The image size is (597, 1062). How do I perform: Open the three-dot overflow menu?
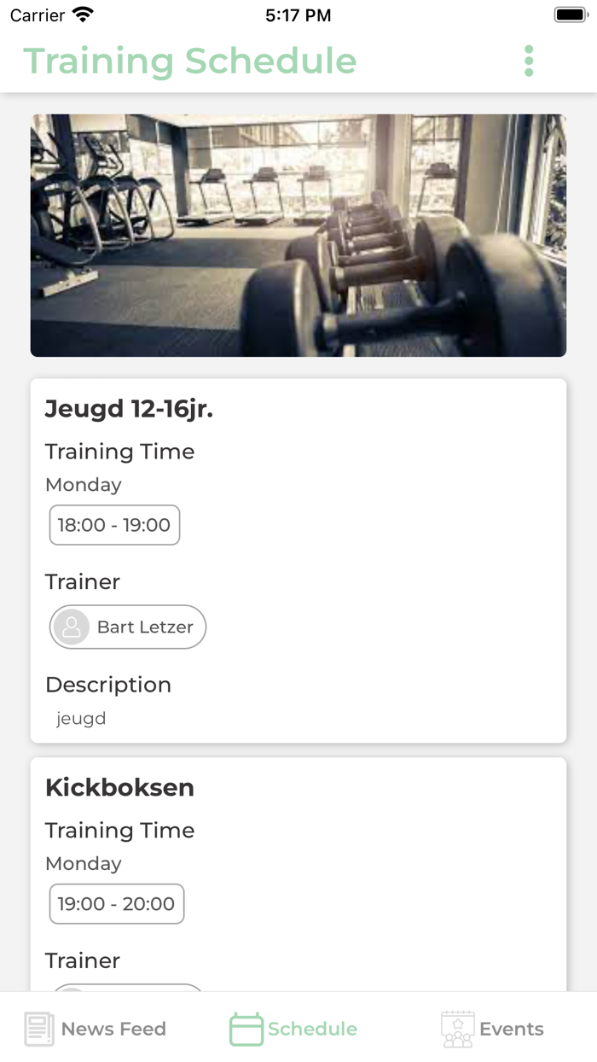tap(529, 61)
